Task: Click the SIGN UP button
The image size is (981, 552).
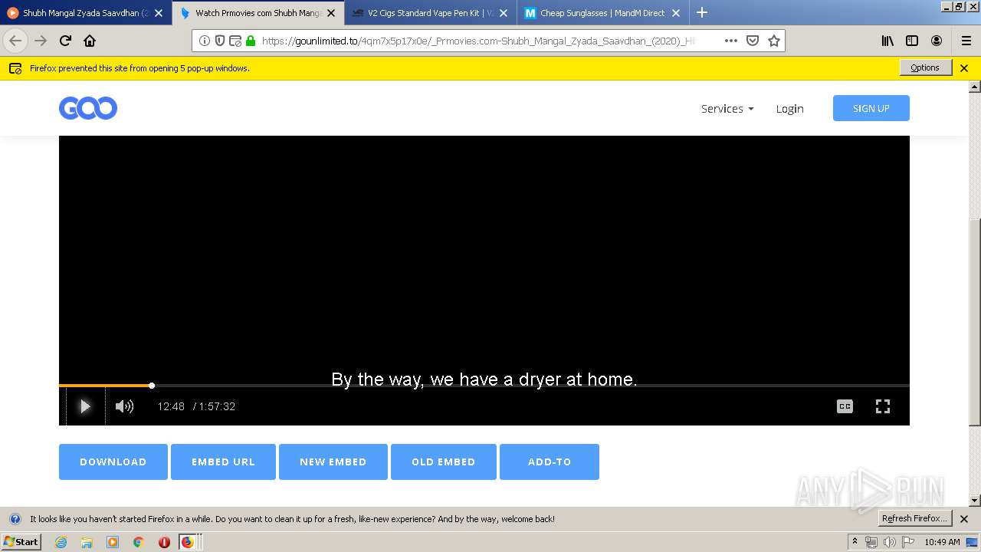Action: pos(871,108)
